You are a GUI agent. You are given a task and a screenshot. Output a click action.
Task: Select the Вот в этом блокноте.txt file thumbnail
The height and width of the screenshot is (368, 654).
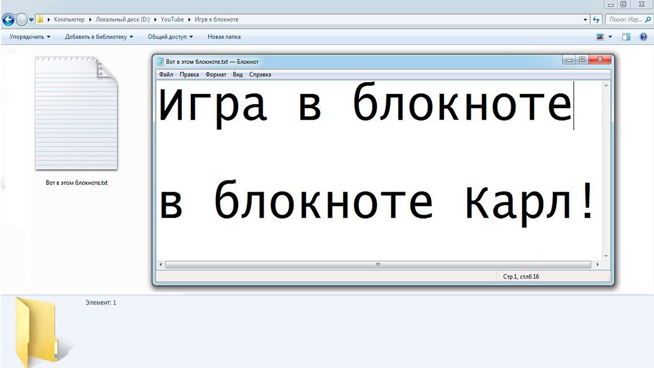[x=76, y=113]
